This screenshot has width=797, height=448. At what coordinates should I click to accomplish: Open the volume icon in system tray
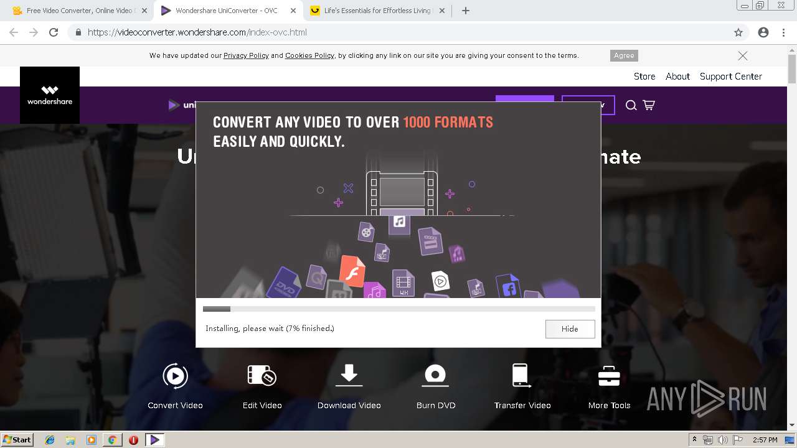(x=722, y=440)
